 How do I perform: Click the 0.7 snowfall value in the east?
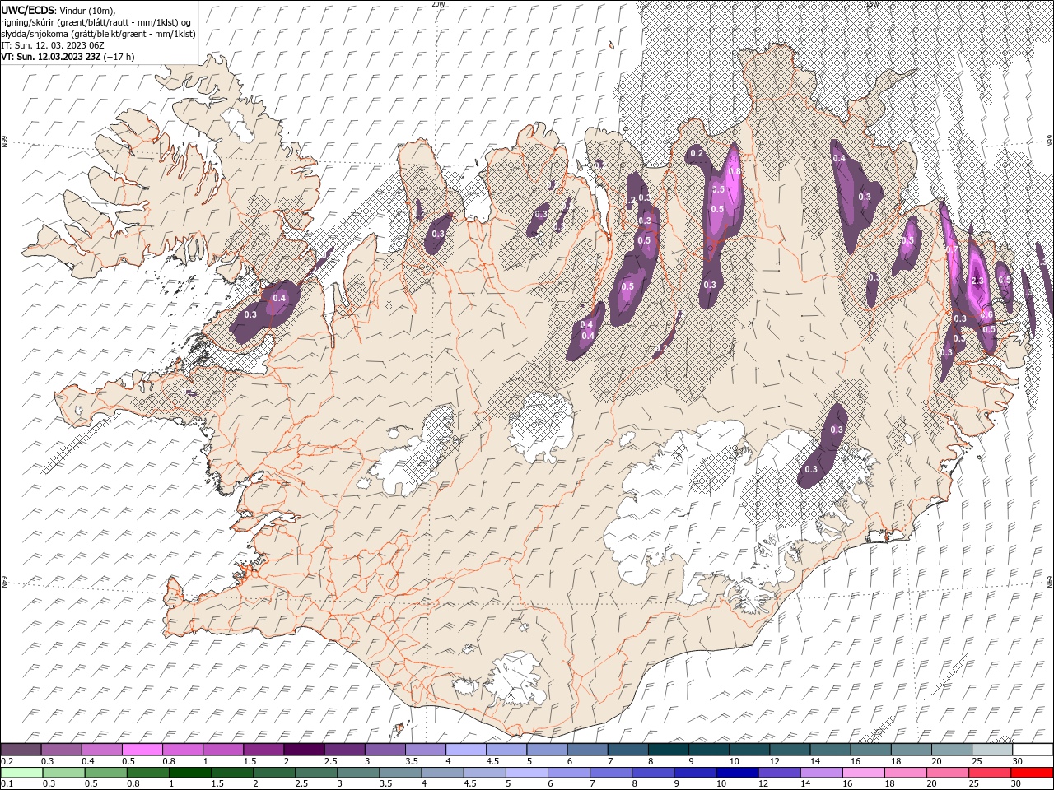click(952, 249)
